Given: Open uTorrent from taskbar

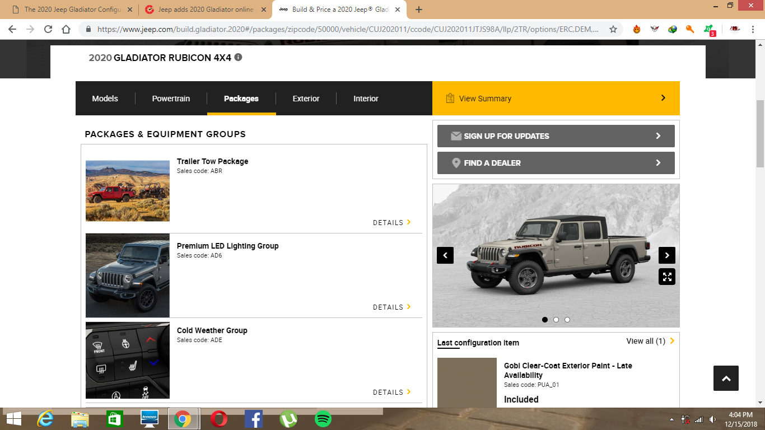Looking at the screenshot, I should (x=288, y=419).
